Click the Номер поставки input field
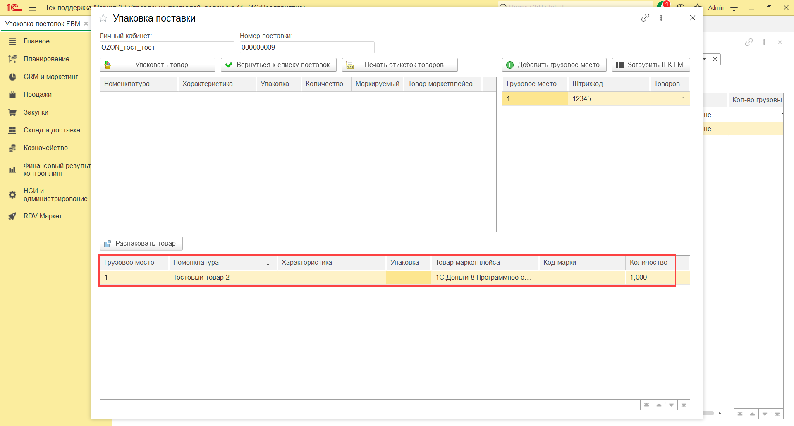 [x=307, y=48]
